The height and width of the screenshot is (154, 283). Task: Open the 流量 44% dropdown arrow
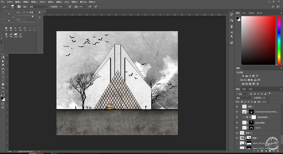[86, 7]
